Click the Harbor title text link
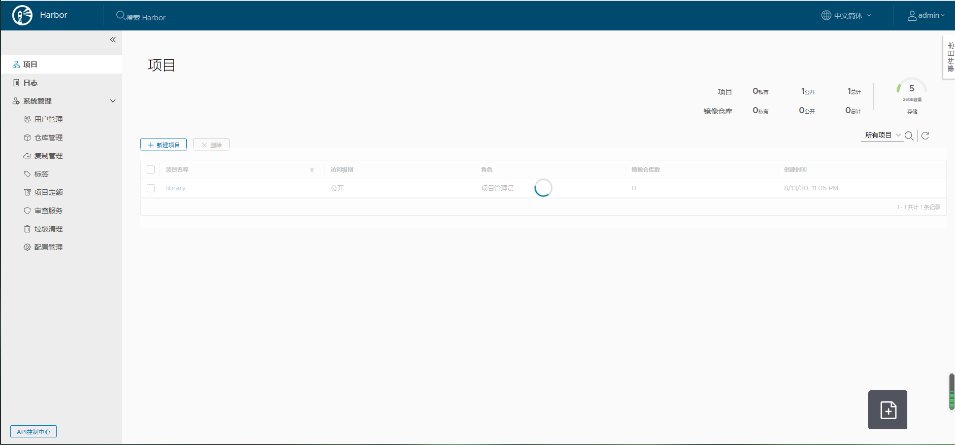 (x=53, y=15)
